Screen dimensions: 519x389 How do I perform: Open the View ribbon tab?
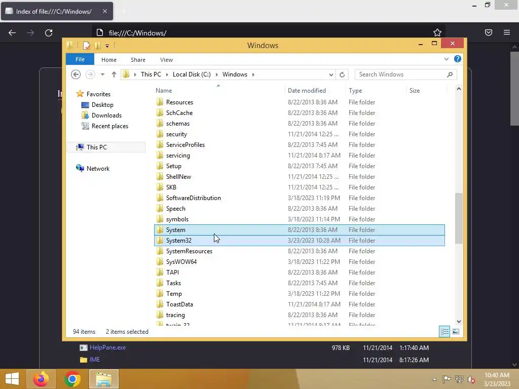tap(166, 60)
